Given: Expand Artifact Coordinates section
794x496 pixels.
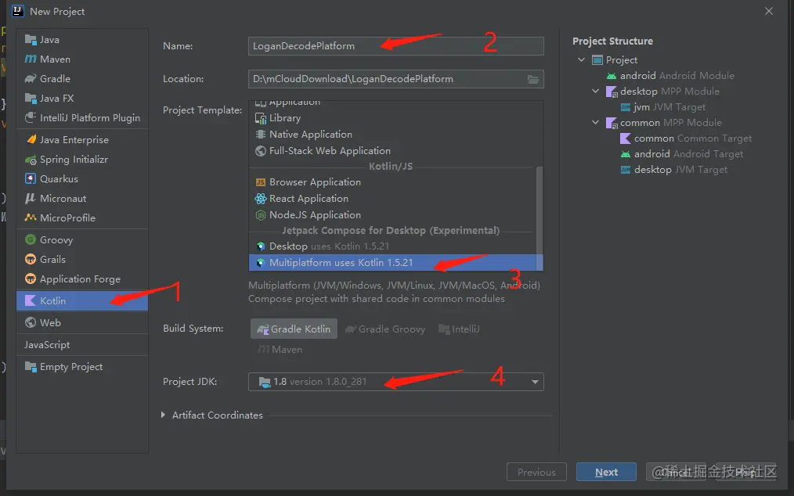Looking at the screenshot, I should (x=163, y=415).
